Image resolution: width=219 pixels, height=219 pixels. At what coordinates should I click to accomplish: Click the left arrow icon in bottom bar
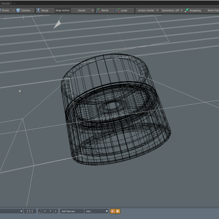[x=45, y=211]
